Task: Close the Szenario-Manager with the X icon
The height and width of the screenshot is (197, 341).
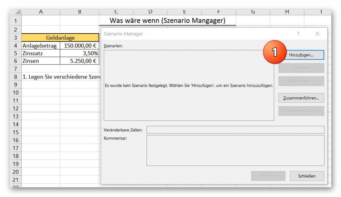Action: tap(317, 34)
